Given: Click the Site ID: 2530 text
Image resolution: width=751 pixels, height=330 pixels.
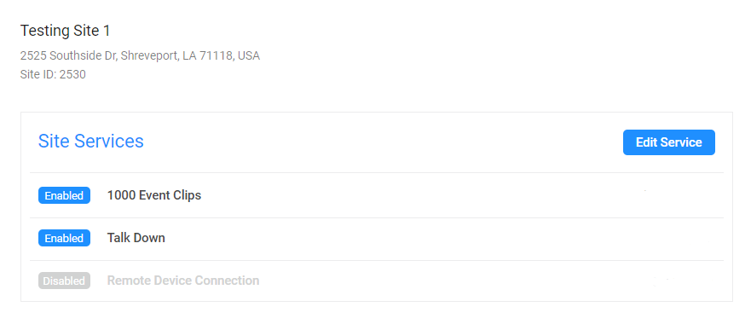Looking at the screenshot, I should point(53,75).
